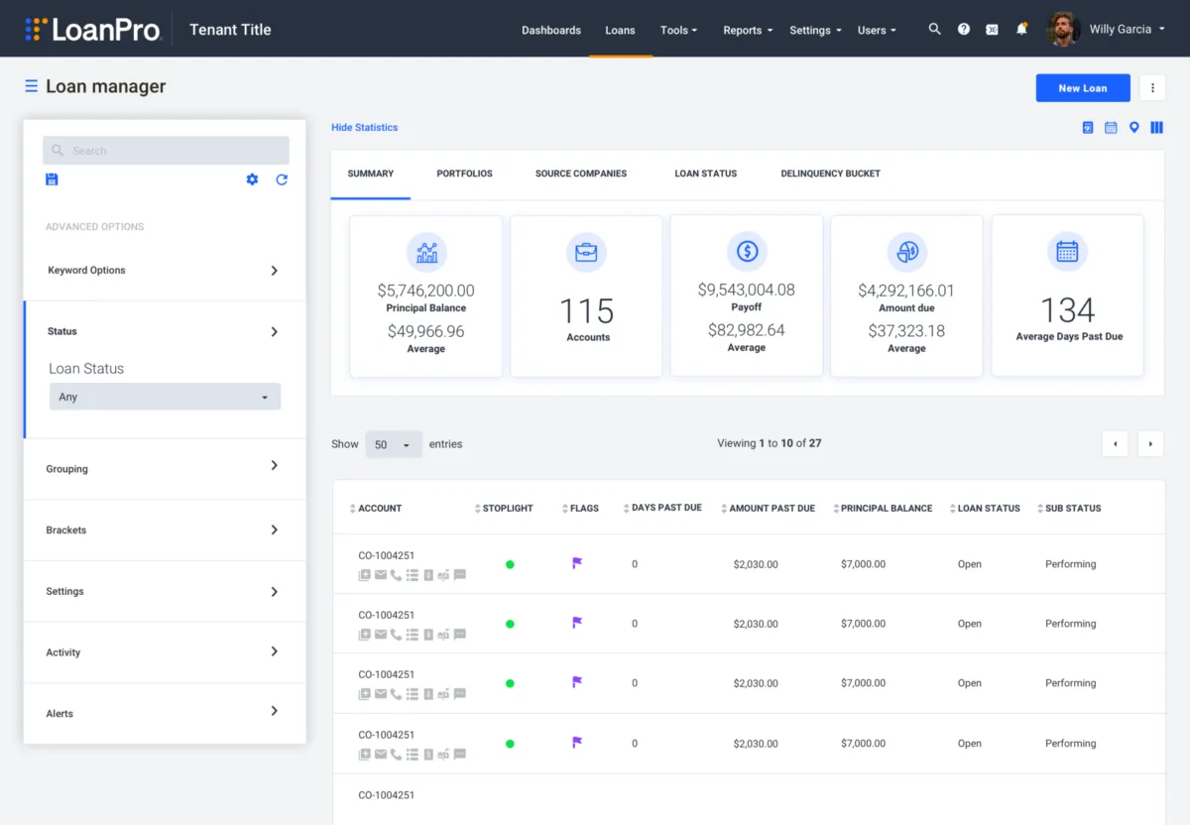Screen dimensions: 1190x825
Task: Open the help question mark icon
Action: pyautogui.click(x=964, y=30)
